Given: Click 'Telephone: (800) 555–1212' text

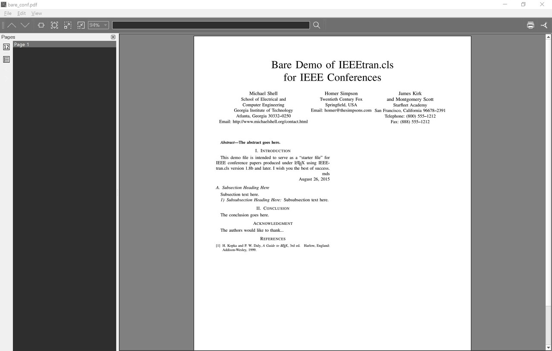Looking at the screenshot, I should (410, 116).
